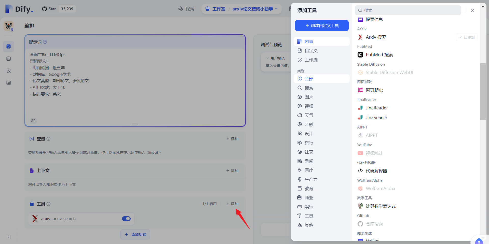Click the prompt editor resize handle
Screen dimensions: 489x244
point(135,124)
